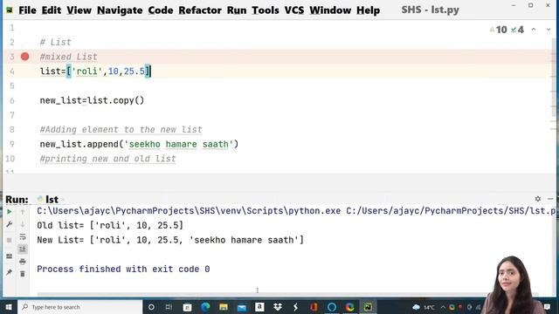This screenshot has height=314, width=559.
Task: Open the Refactor menu
Action: (200, 10)
